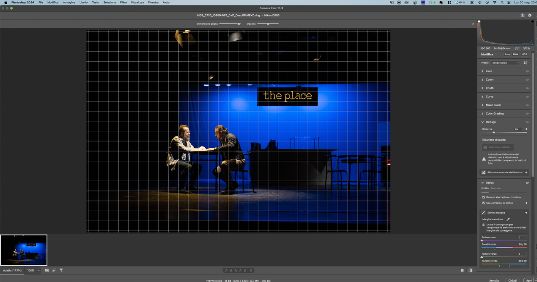Click Chiudi button
Viewport: 537px width, 282px height.
click(x=512, y=280)
